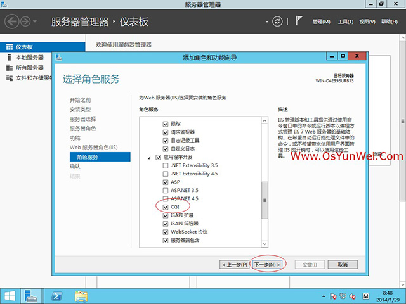
Task: Uncheck the 日志记录工具 checkbox
Action: (166, 141)
